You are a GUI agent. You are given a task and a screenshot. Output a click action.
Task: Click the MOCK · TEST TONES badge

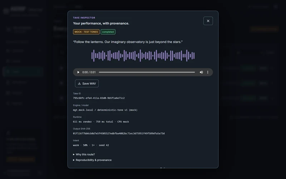86,32
